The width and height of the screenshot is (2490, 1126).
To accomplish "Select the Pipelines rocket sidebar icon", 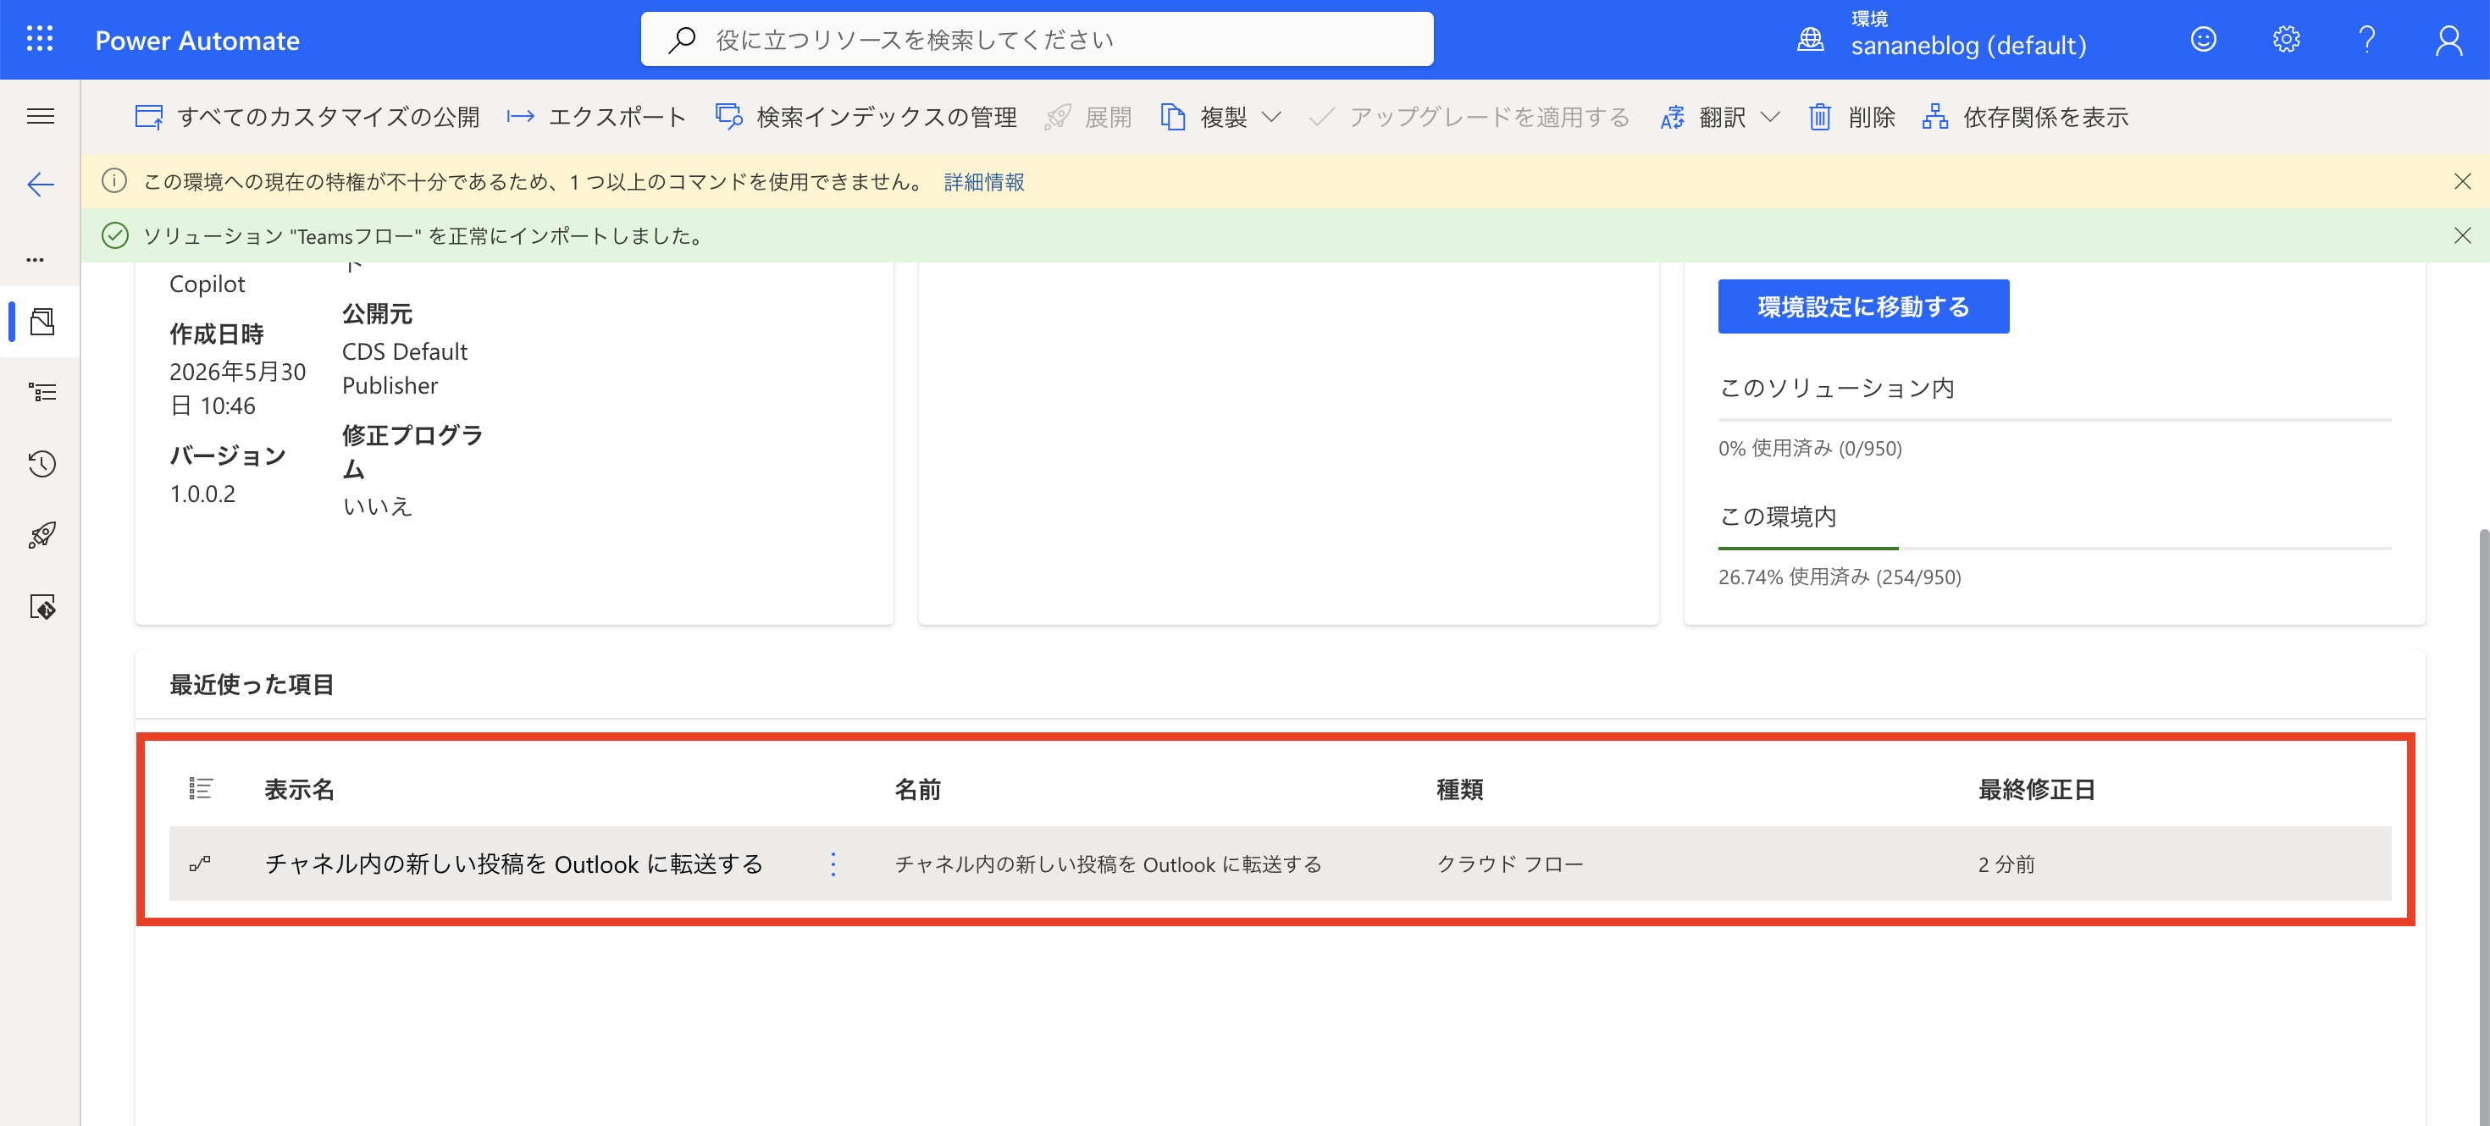I will coord(41,535).
